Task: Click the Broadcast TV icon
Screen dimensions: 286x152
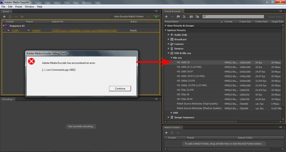Action: pyautogui.click(x=172, y=39)
